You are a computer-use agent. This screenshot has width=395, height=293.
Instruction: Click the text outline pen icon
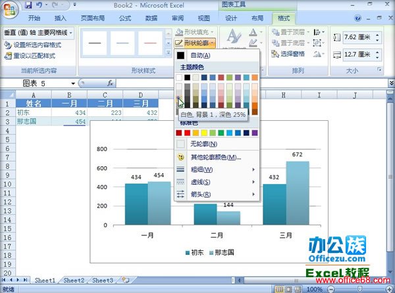[253, 43]
